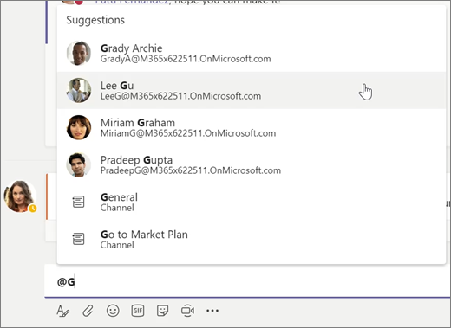Select Go to Market Plan channel
This screenshot has width=451, height=328.
click(252, 239)
